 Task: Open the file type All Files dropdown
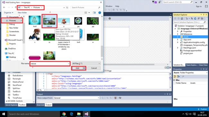(86, 63)
